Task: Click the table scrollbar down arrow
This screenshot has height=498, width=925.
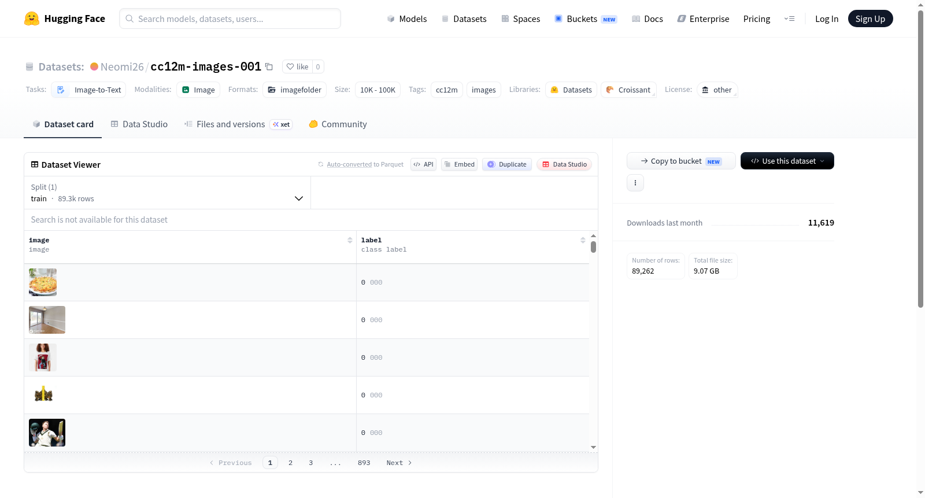Action: coord(593,447)
